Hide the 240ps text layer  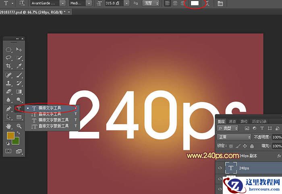[220, 168]
